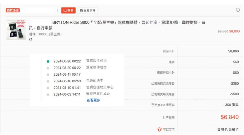Click the 2024-08-09 14:11 timestamp
244x135 pixels.
[67, 94]
